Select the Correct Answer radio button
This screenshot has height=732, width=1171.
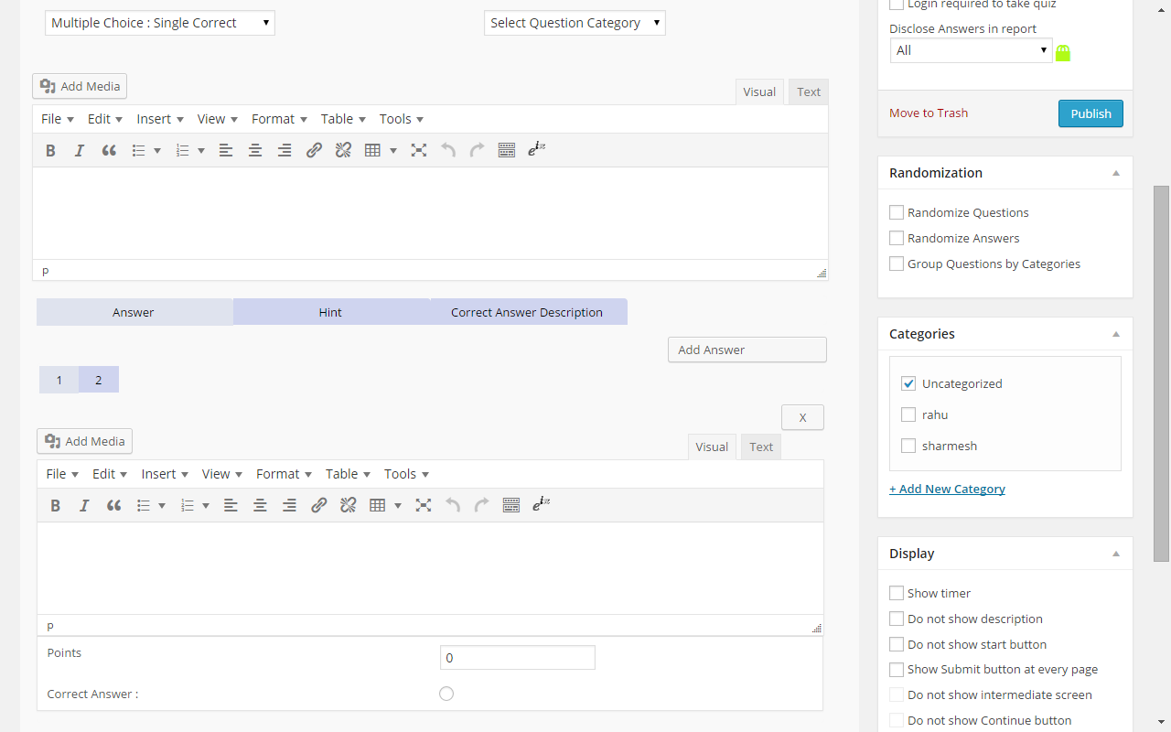click(x=446, y=694)
